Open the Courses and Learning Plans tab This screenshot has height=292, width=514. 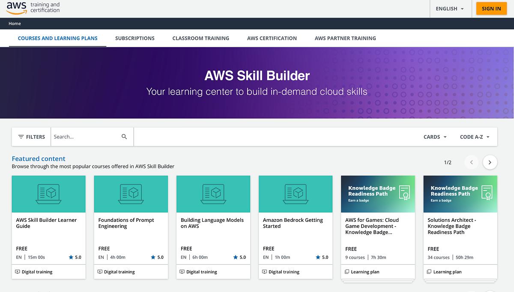click(58, 38)
